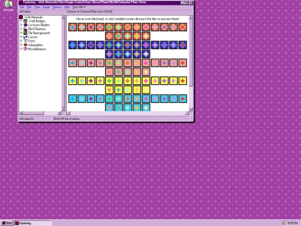
Task: Click the Web Materials root icon in tree
Action: (x=21, y=17)
